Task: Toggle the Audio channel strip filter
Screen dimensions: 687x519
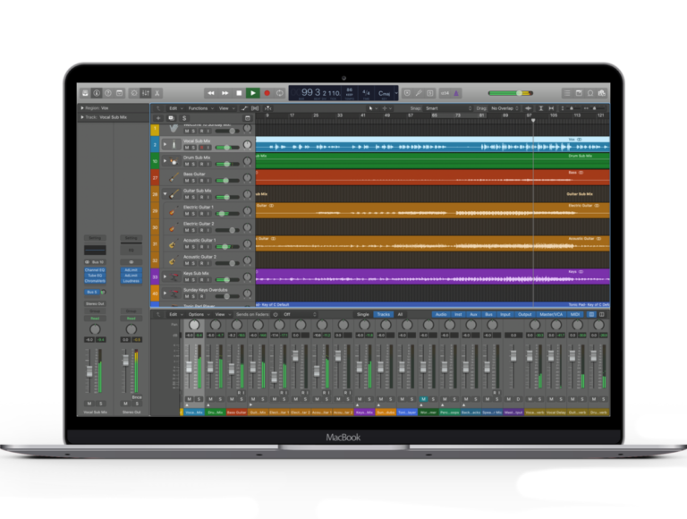Action: 441,314
